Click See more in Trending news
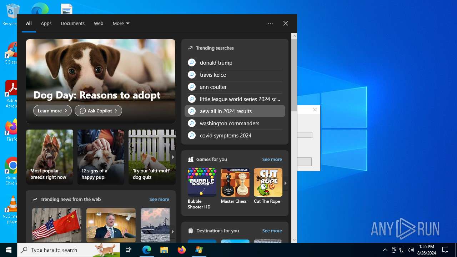Screen dimensions: 457x257 click(159, 199)
